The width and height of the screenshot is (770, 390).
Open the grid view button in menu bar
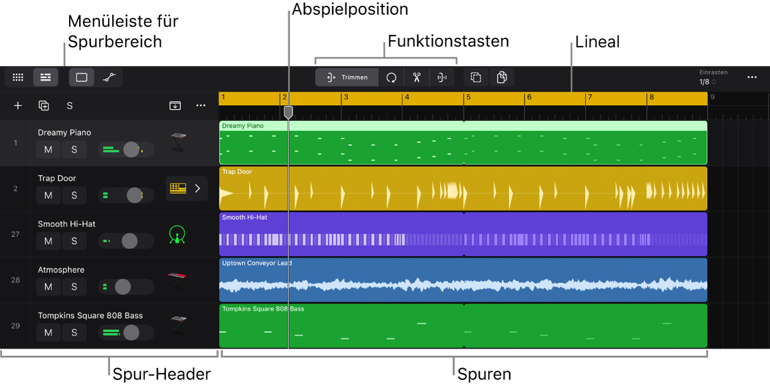[x=18, y=77]
